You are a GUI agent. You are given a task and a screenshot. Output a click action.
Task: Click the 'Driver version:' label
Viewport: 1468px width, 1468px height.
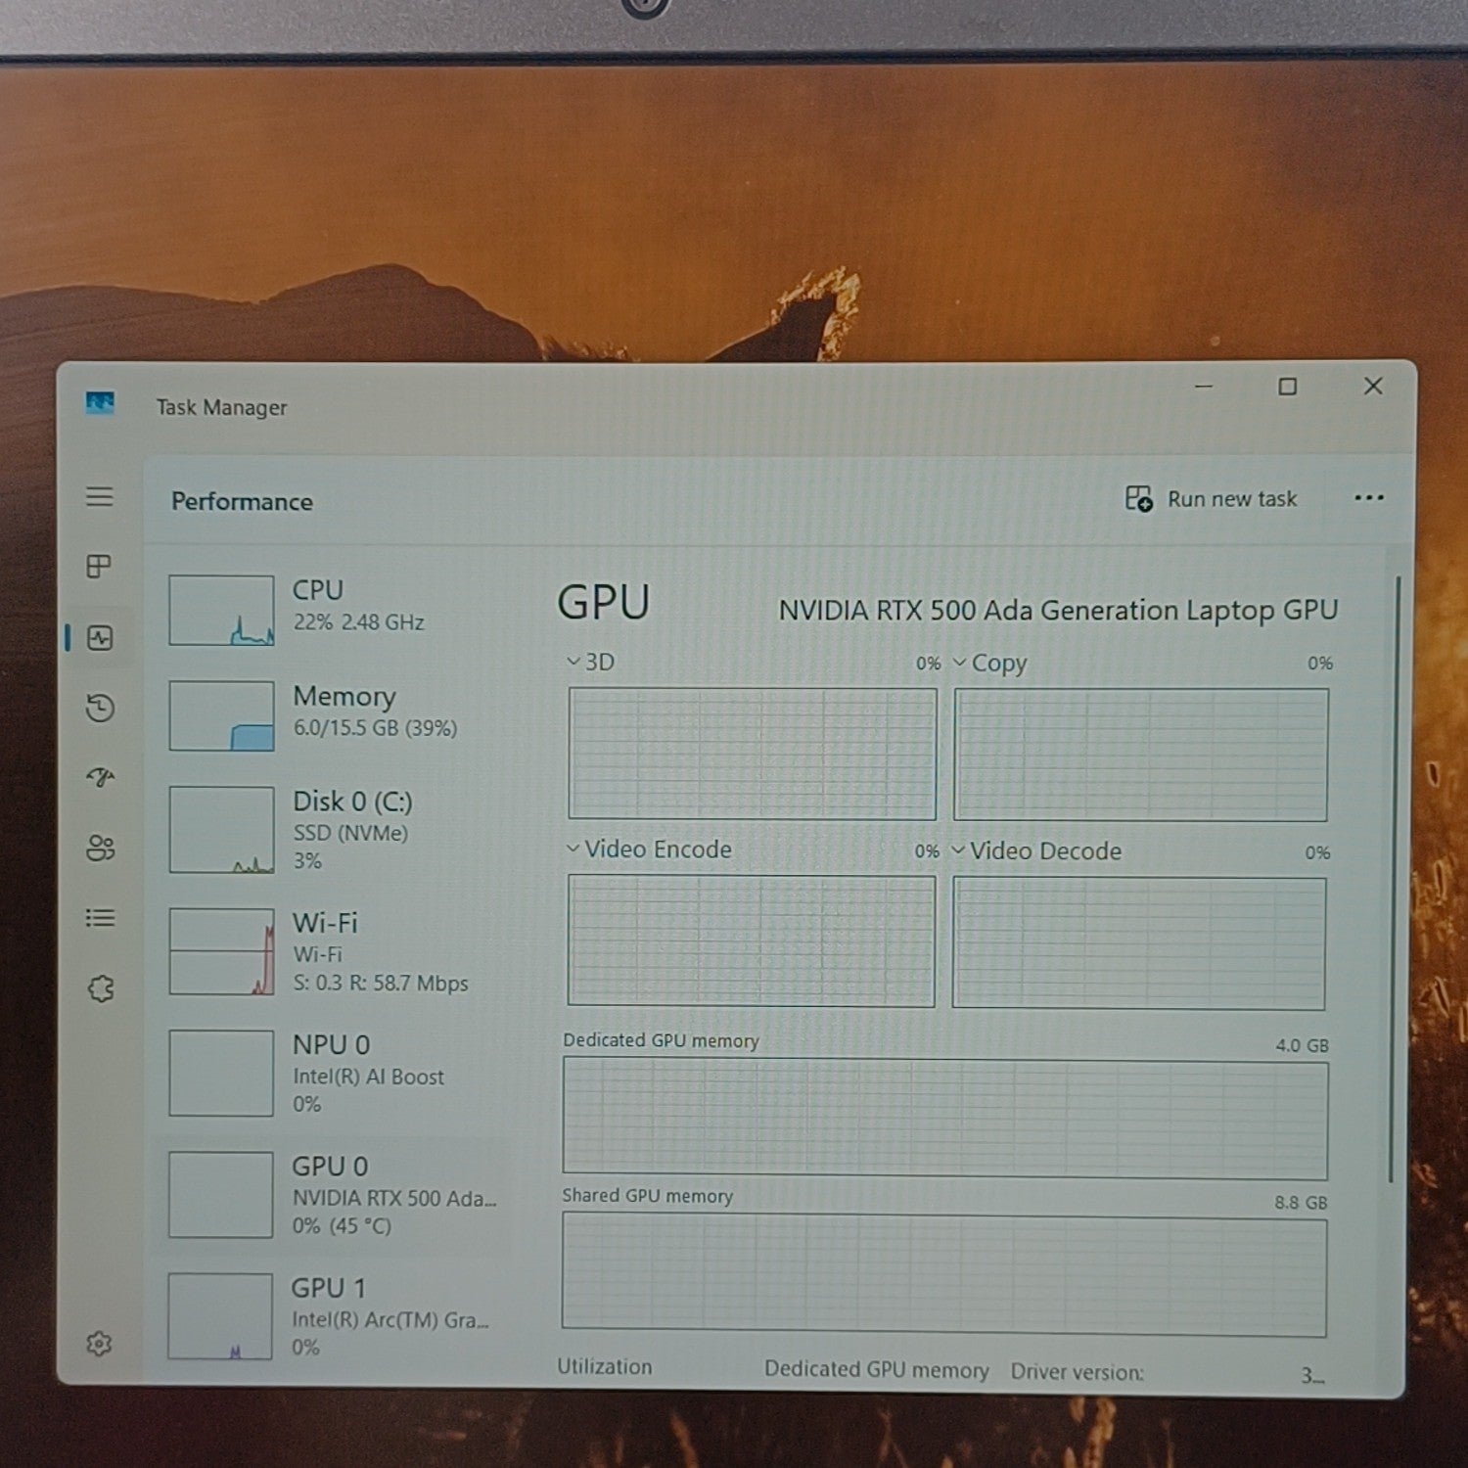pos(1077,1372)
